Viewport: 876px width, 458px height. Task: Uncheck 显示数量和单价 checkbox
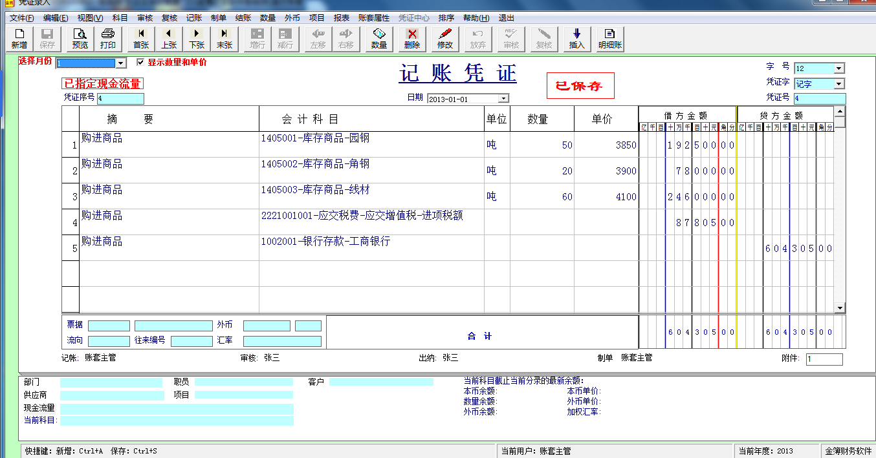[x=140, y=62]
